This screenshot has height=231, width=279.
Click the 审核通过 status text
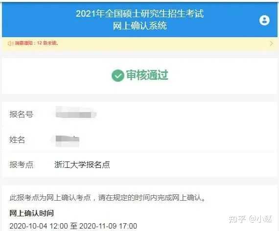point(147,75)
